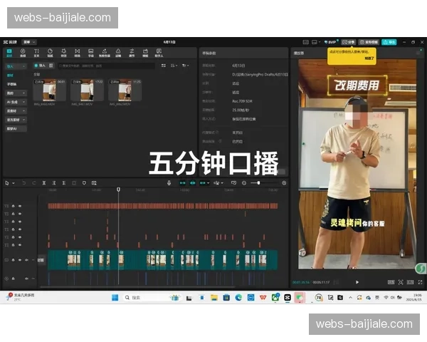This screenshot has height=342, width=427.
Task: Open the sort order dropdown in media panel
Action: click(174, 66)
